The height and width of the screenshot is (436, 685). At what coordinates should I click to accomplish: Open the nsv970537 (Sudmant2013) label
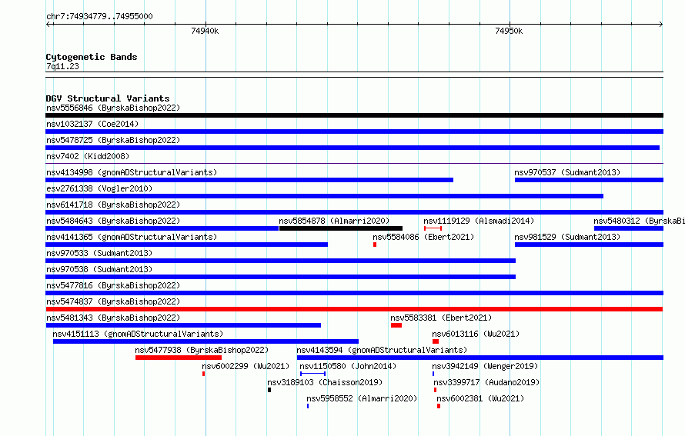tap(567, 172)
